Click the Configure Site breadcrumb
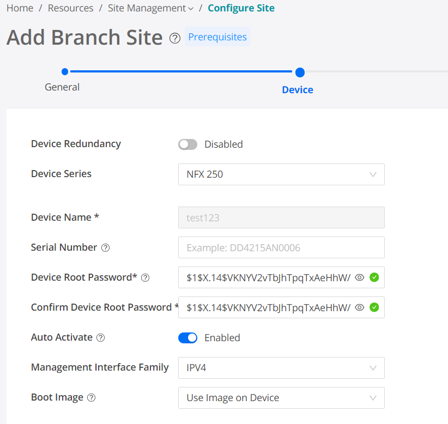 point(241,8)
